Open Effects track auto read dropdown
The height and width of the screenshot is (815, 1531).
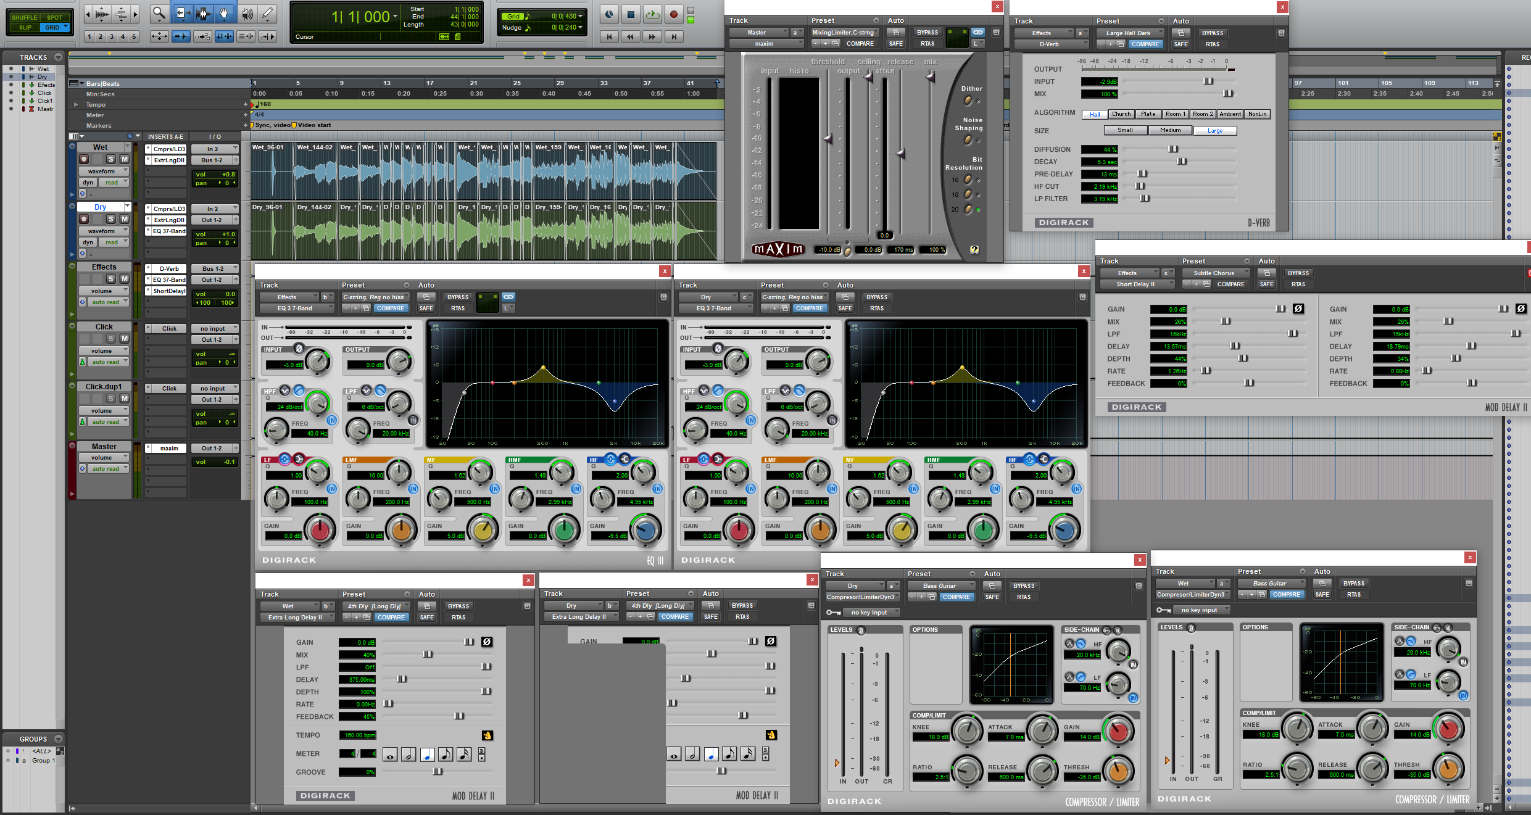point(107,302)
